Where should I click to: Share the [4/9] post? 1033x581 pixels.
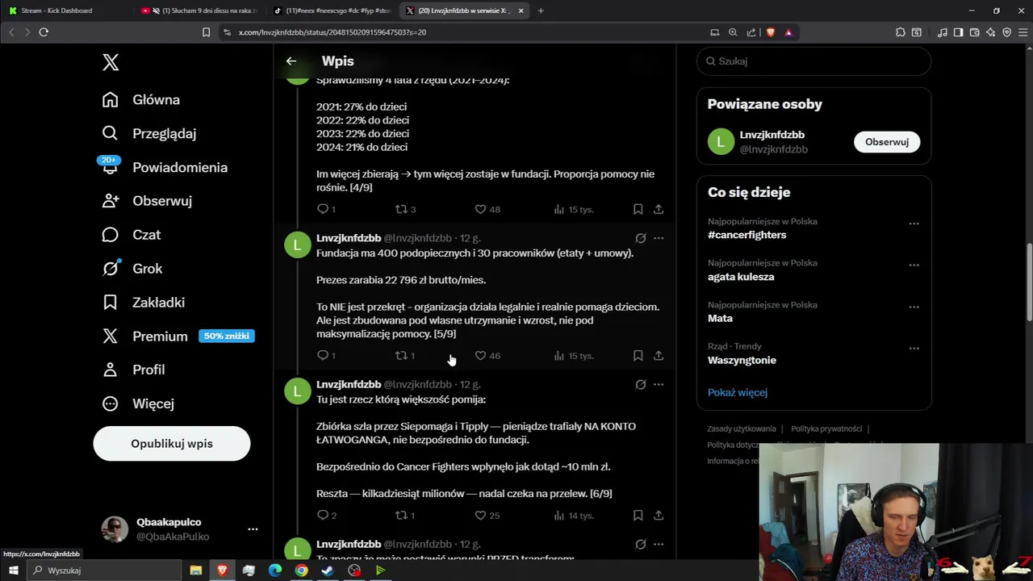[659, 209]
